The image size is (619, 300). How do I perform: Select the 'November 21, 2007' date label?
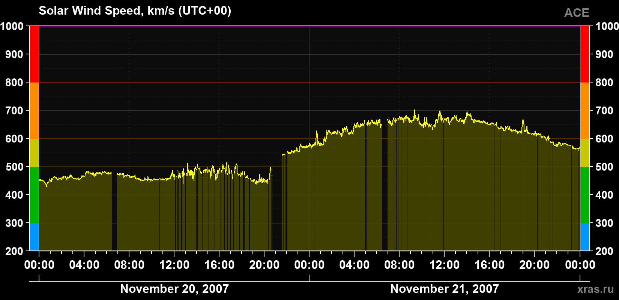[x=445, y=289]
